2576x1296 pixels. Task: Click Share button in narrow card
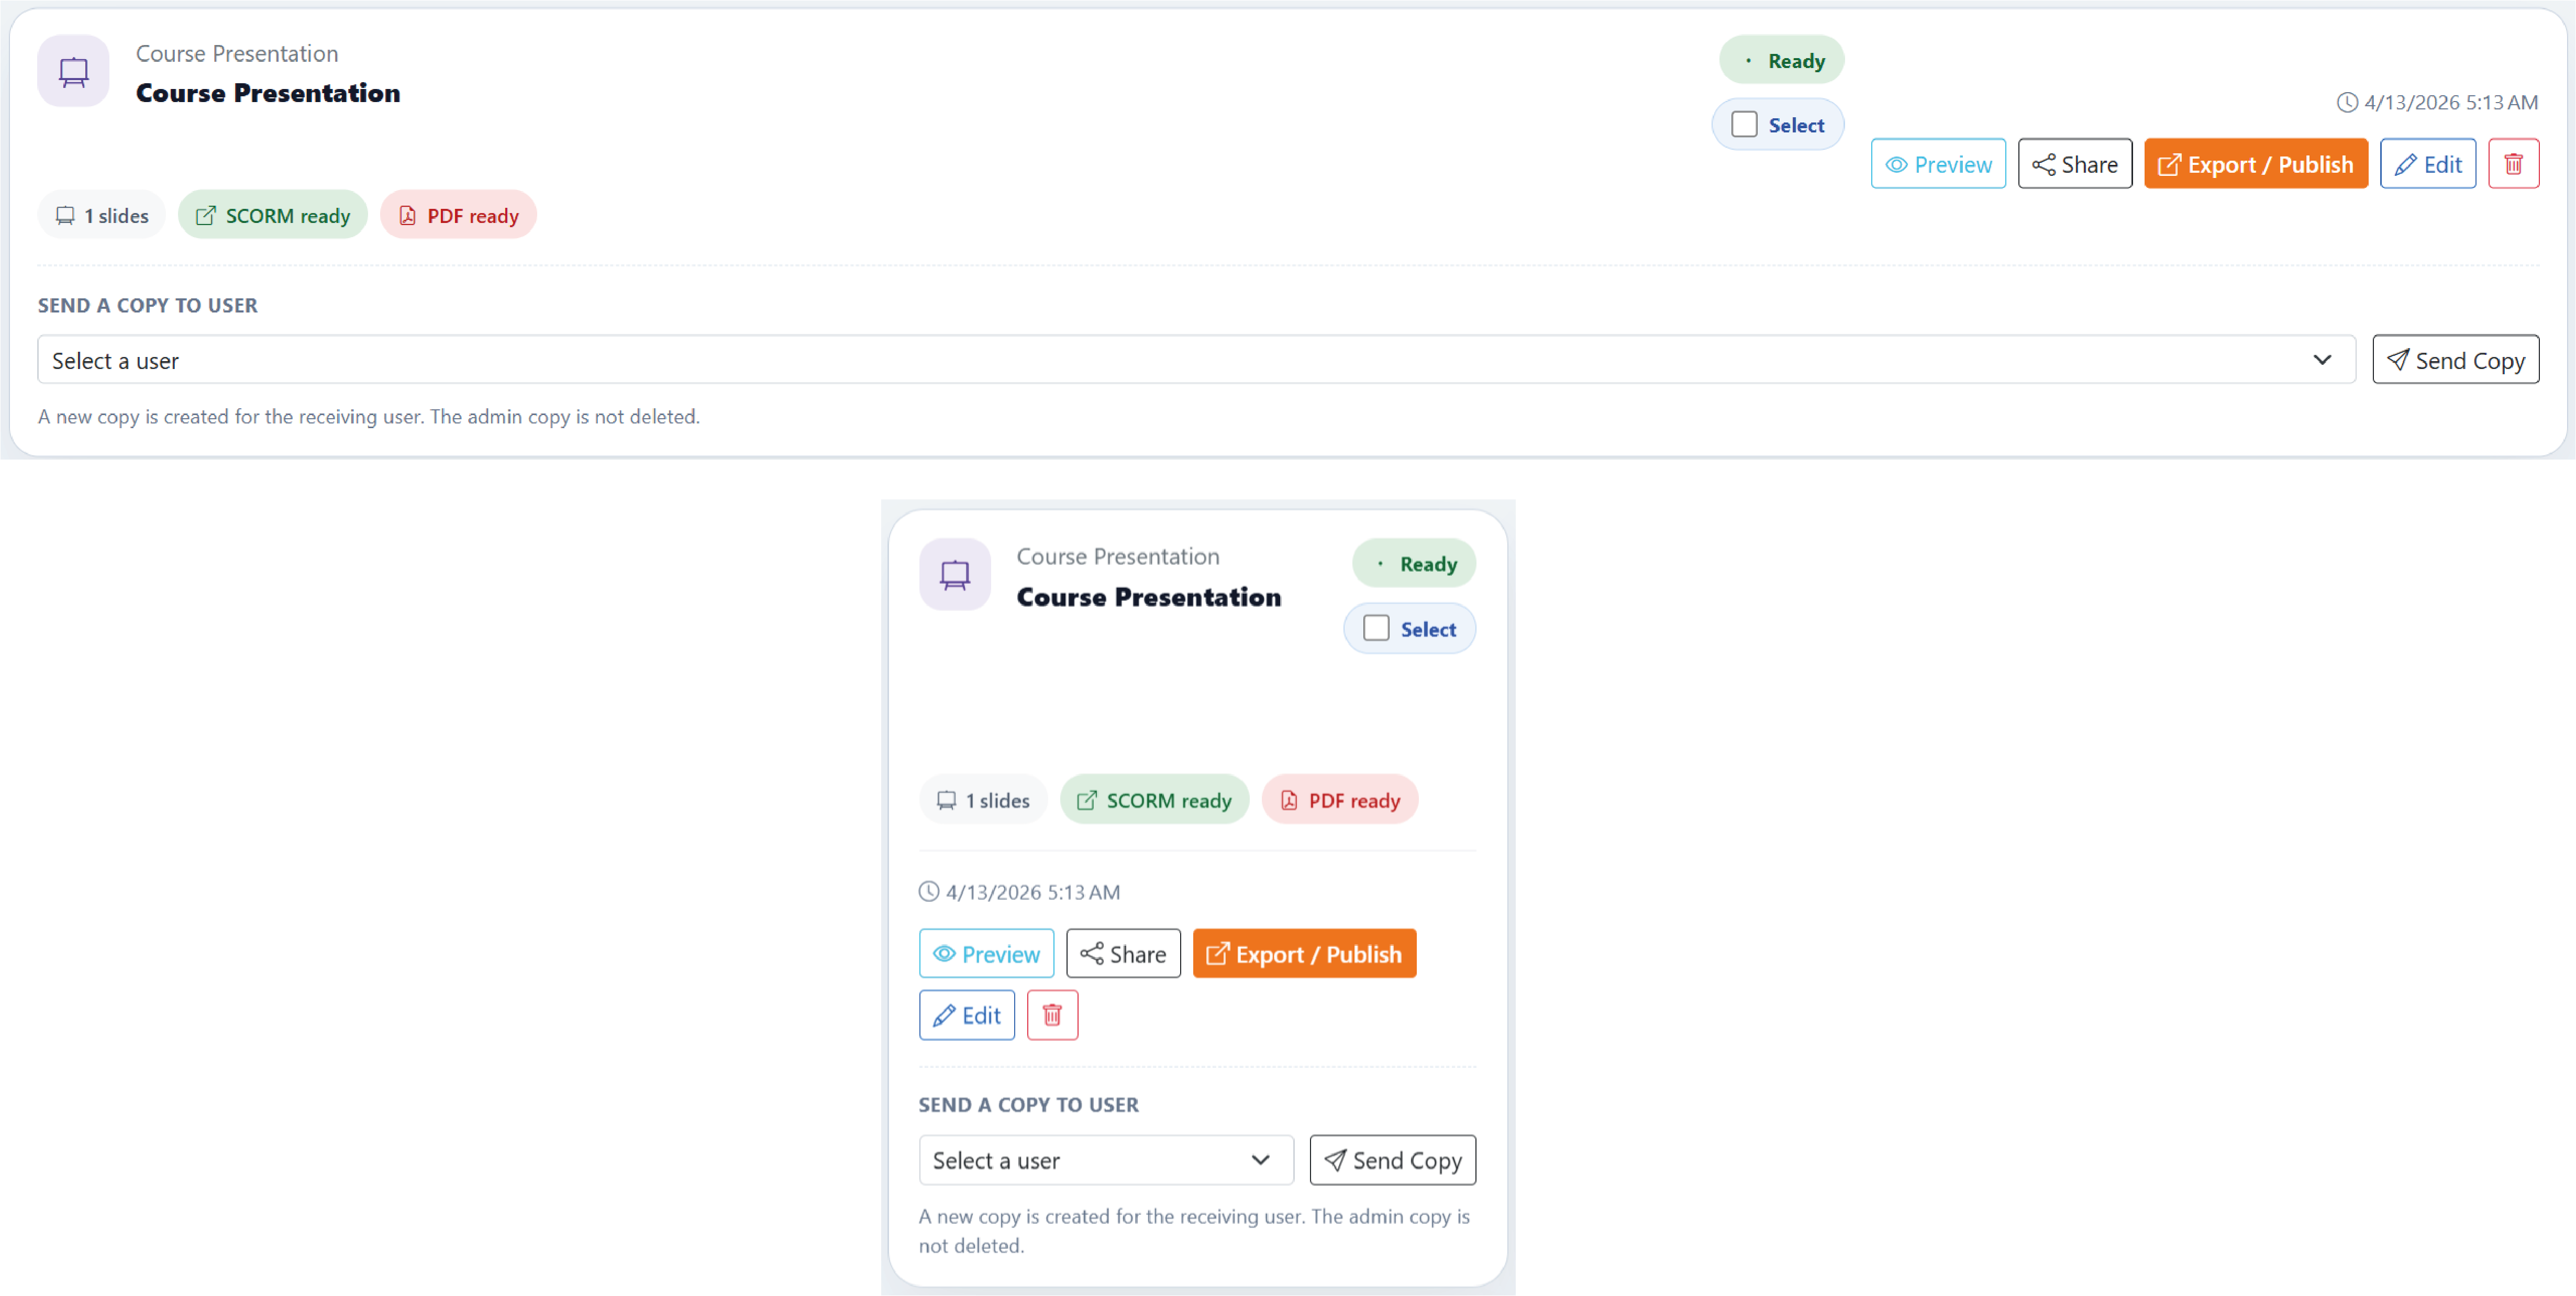click(1123, 954)
